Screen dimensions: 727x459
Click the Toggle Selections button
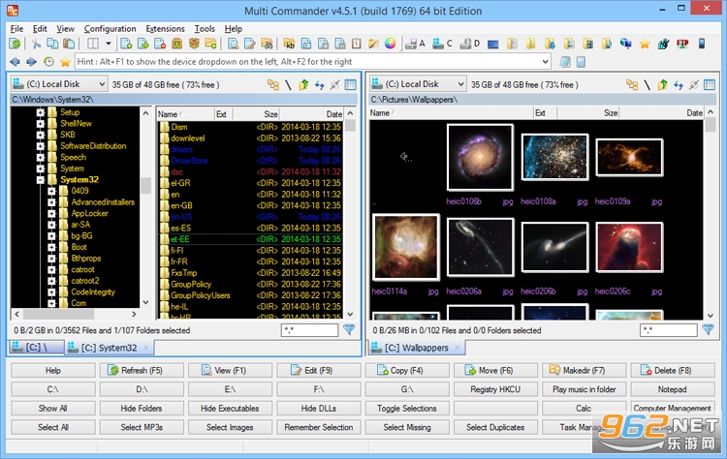point(406,408)
